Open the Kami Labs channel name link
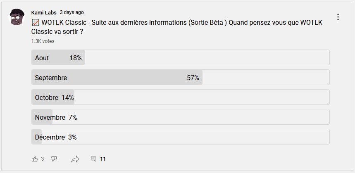 click(x=44, y=12)
